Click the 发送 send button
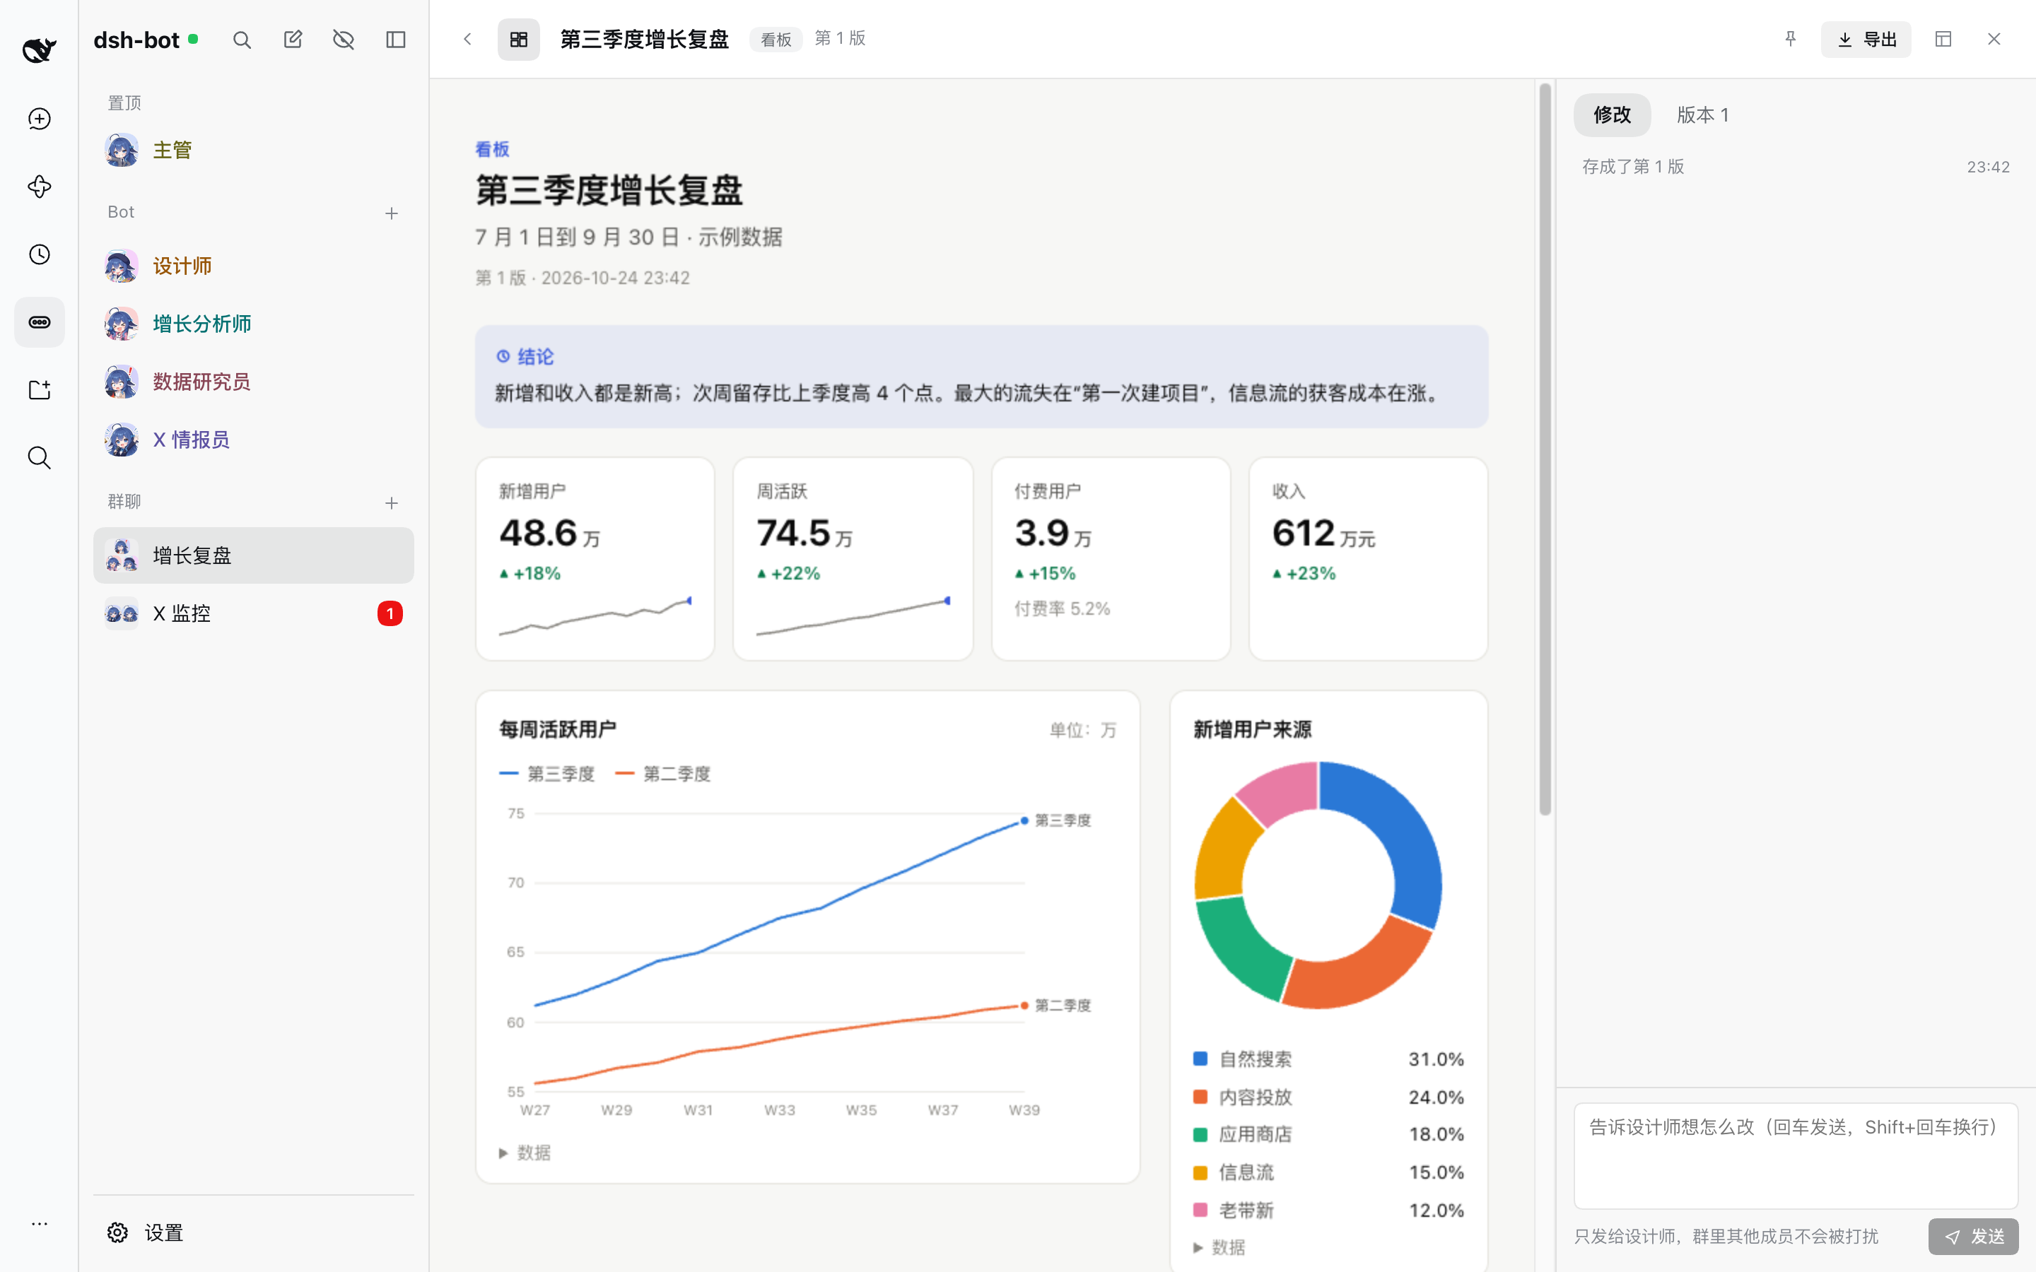 click(x=1973, y=1236)
